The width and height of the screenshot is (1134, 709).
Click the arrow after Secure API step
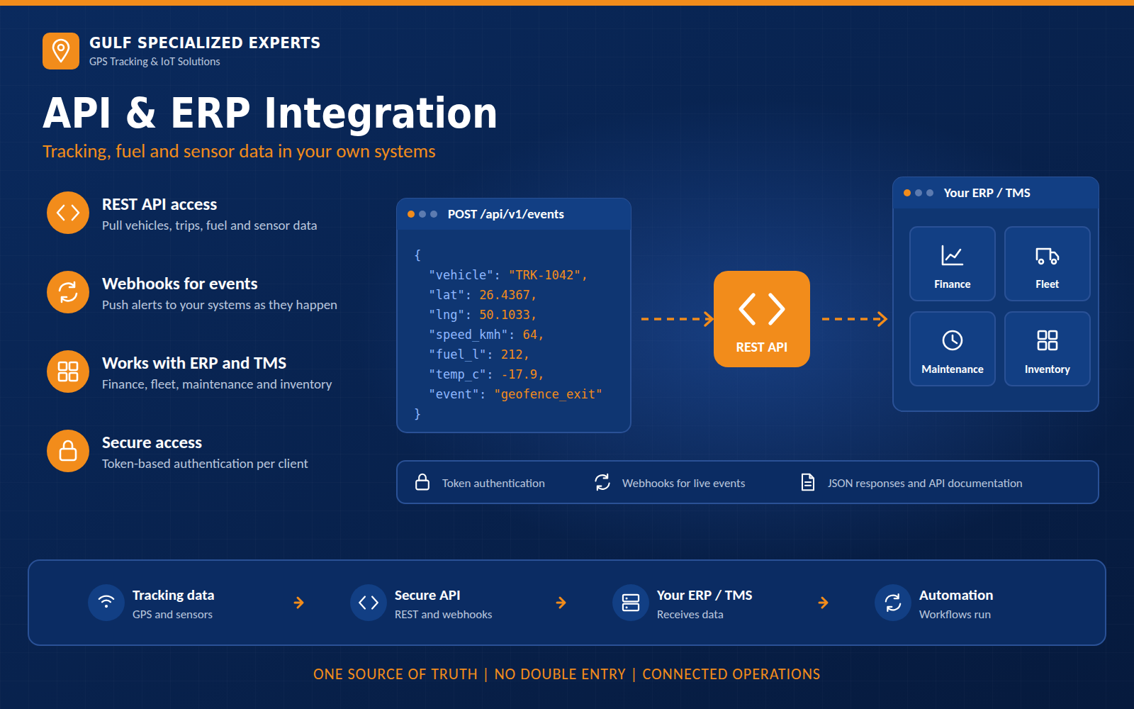click(x=561, y=603)
